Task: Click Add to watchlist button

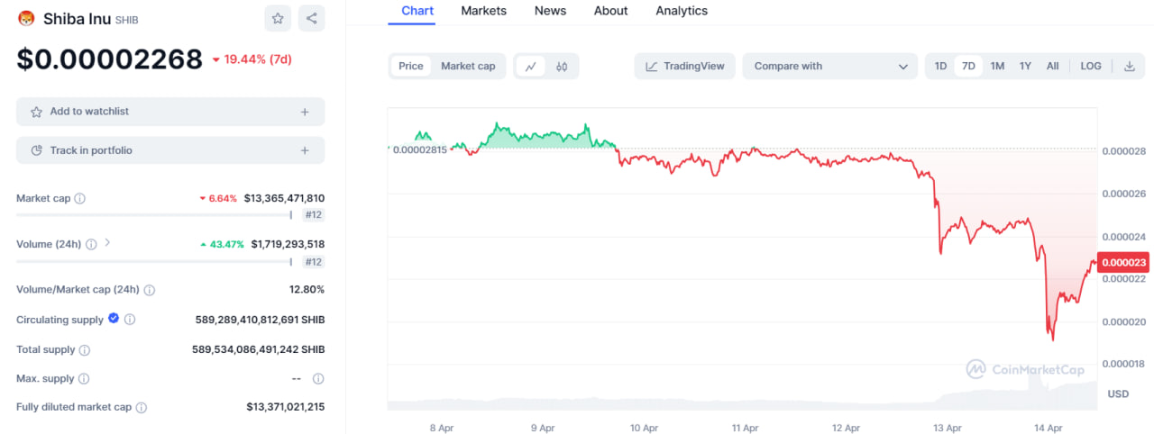Action: tap(170, 112)
